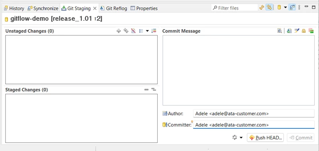This screenshot has width=319, height=151.
Task: Open commit options gear dropdown arrow
Action: point(241,137)
